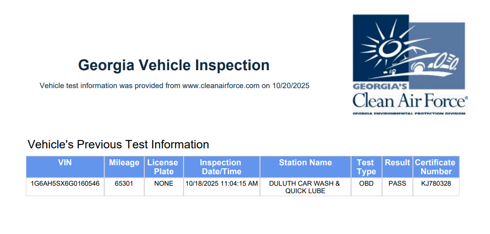Click the License Plate column header
Image resolution: width=490 pixels, height=234 pixels.
point(164,167)
